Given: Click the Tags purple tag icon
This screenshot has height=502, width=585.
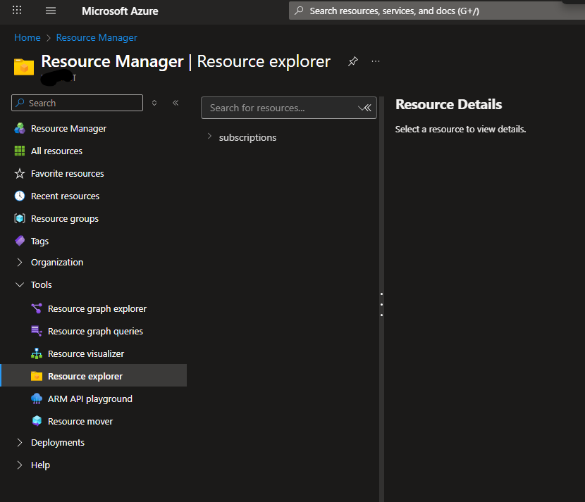Looking at the screenshot, I should click(20, 241).
